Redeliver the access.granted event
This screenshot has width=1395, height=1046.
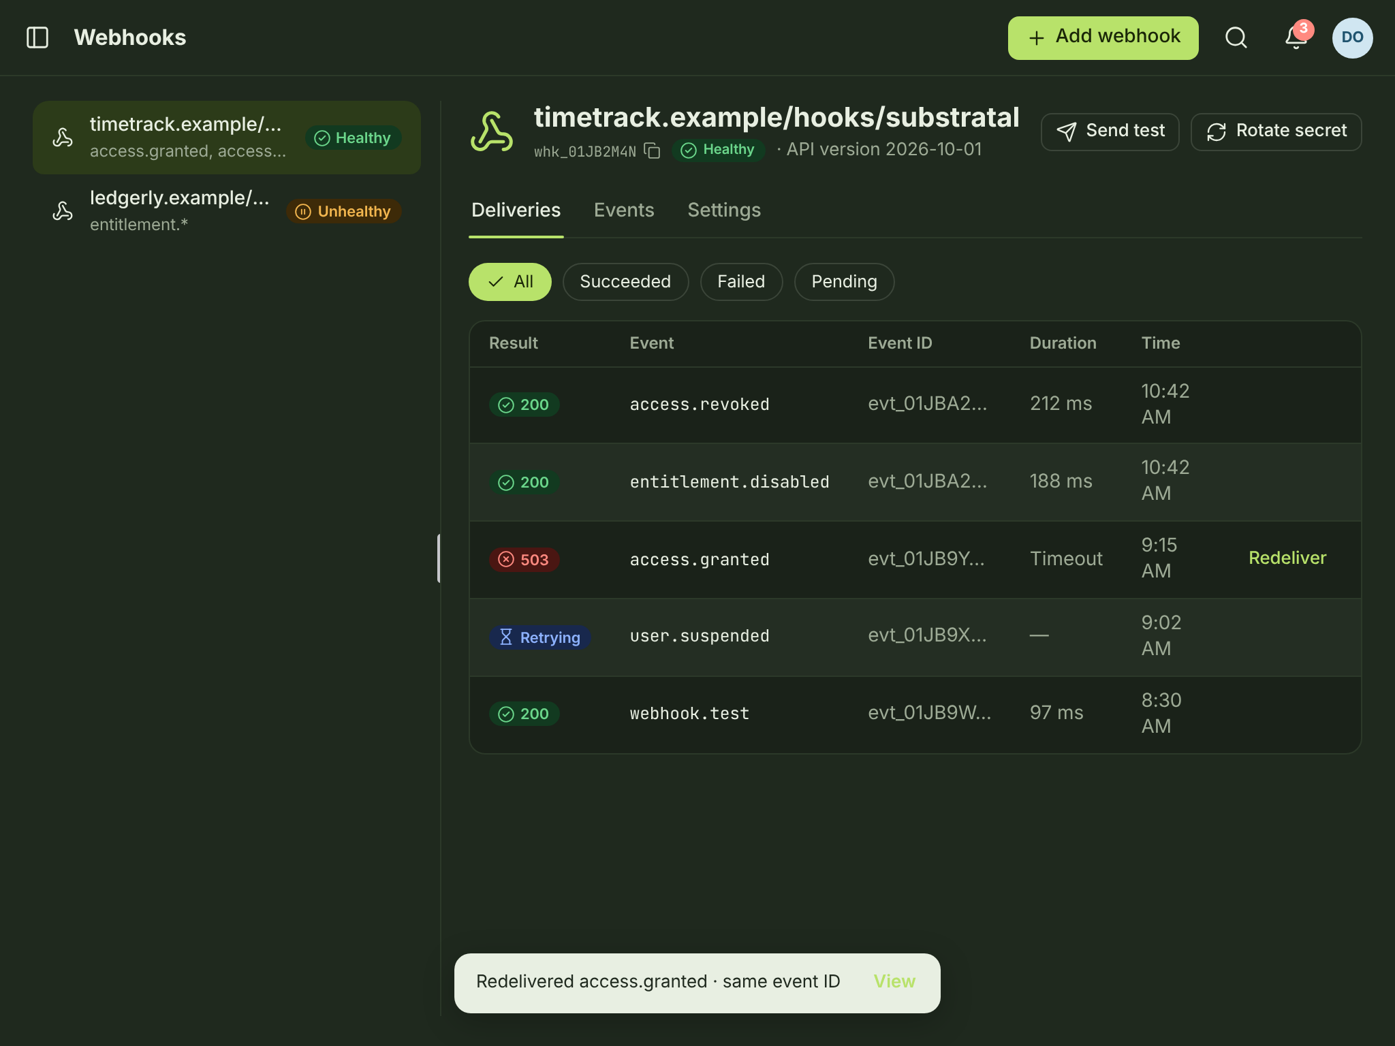click(1287, 558)
